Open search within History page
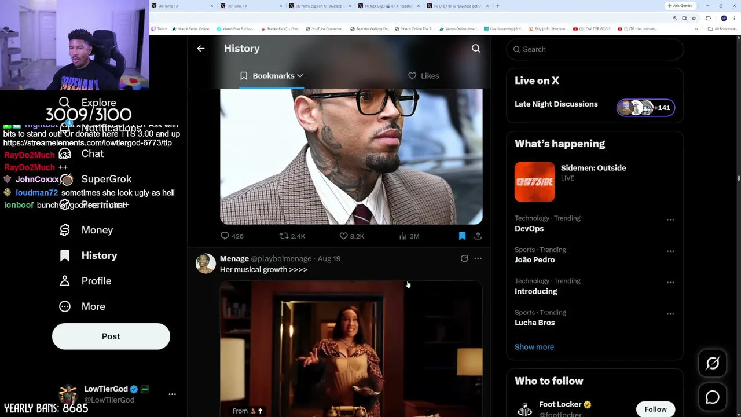This screenshot has width=741, height=417. 476,49
